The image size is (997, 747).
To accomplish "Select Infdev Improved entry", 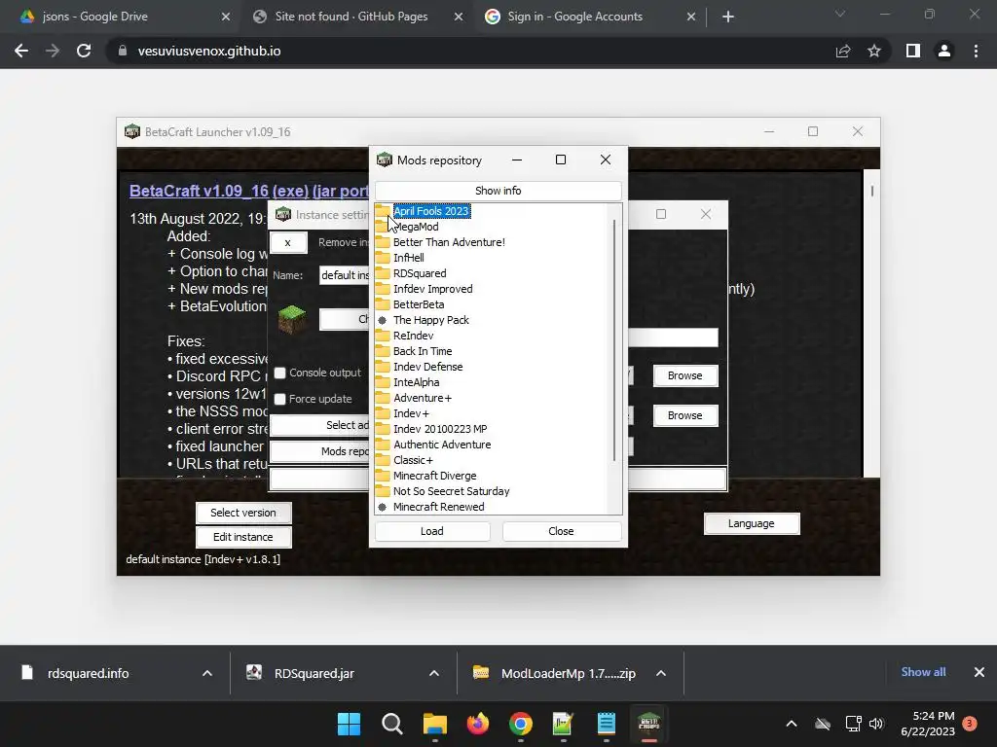I will [433, 289].
